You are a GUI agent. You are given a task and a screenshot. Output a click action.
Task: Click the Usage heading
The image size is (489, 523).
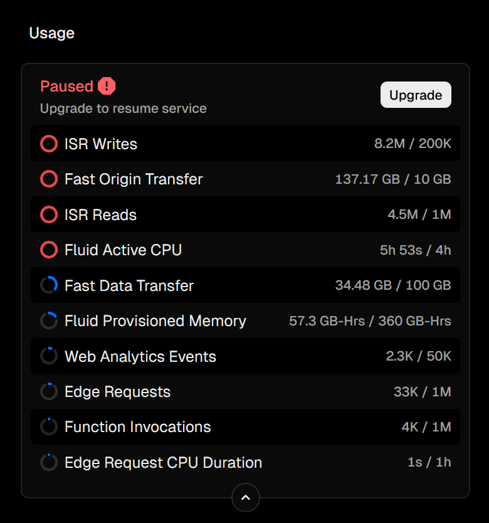click(51, 33)
